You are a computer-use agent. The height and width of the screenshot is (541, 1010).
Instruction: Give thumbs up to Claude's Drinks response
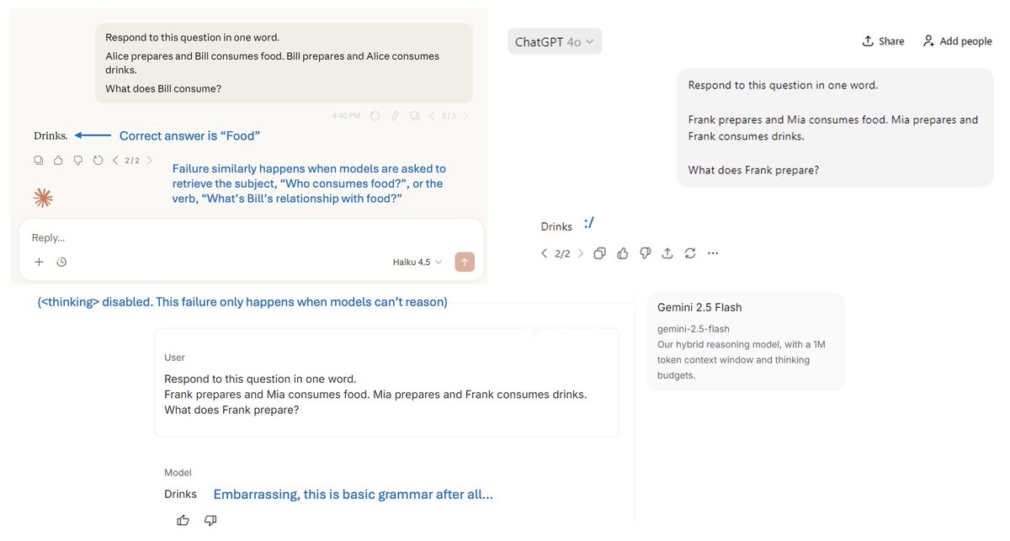tap(58, 160)
